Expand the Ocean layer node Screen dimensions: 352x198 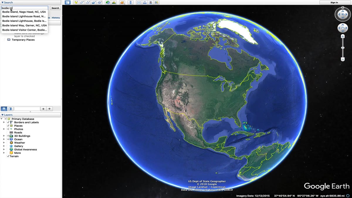click(x=4, y=139)
